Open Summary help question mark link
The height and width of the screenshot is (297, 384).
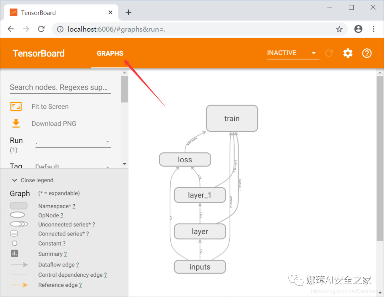point(65,254)
